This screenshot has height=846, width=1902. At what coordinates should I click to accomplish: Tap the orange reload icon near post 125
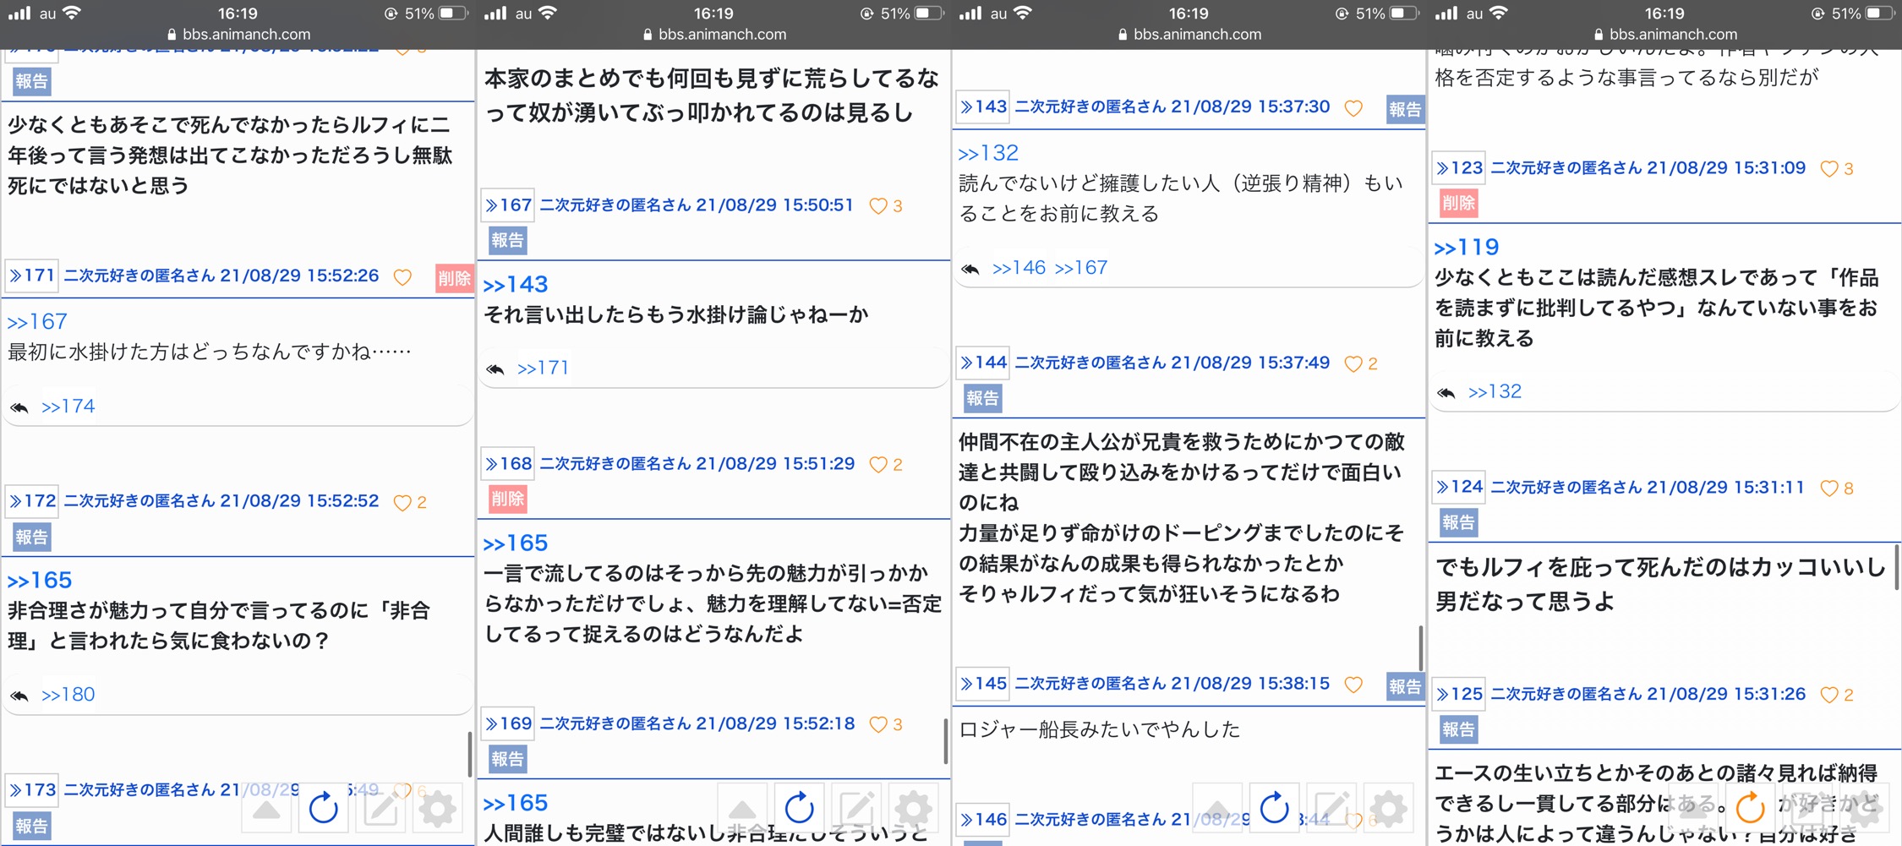point(1750,809)
